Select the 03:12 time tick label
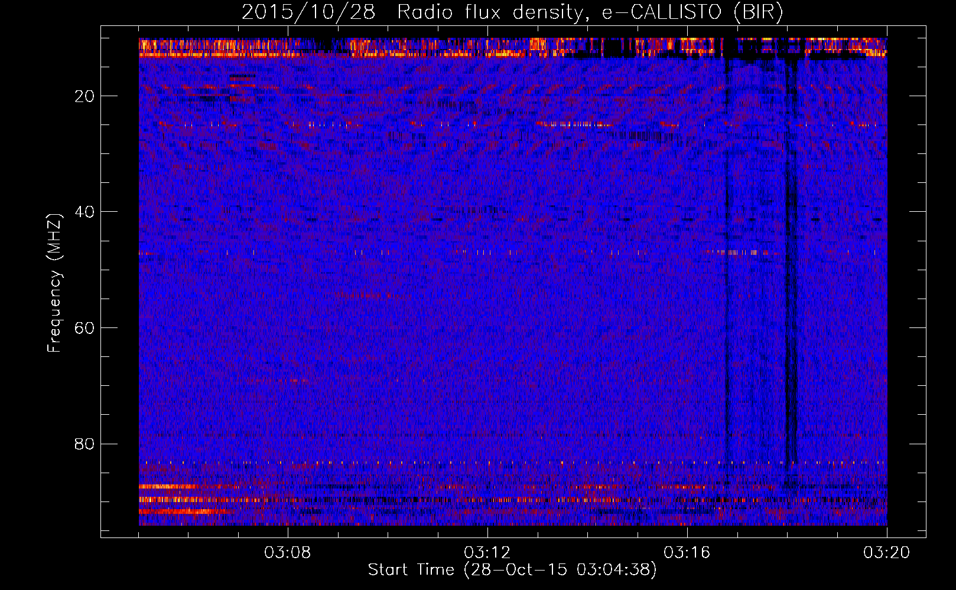956x590 pixels. tap(487, 553)
